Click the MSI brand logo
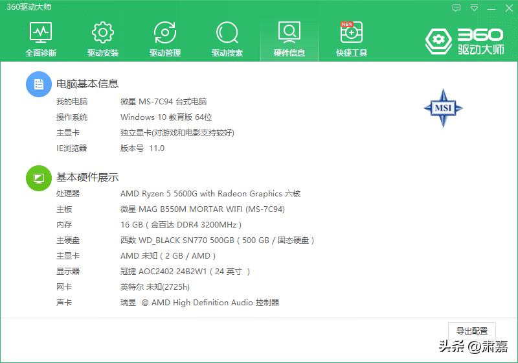 coord(443,108)
